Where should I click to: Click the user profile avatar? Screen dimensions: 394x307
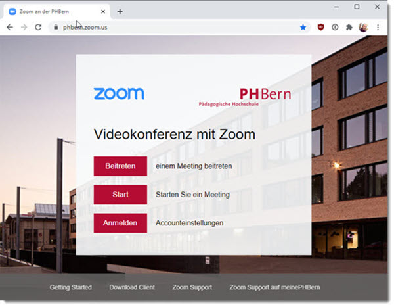[363, 27]
